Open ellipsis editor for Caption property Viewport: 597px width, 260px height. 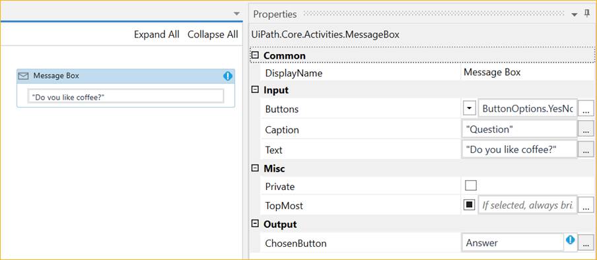[x=586, y=130]
